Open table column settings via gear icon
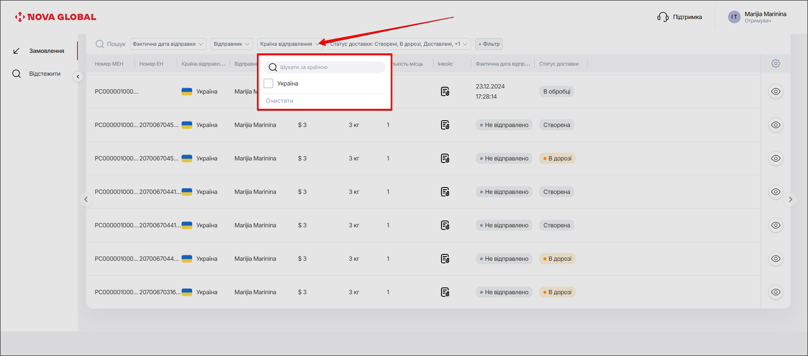 click(x=775, y=63)
